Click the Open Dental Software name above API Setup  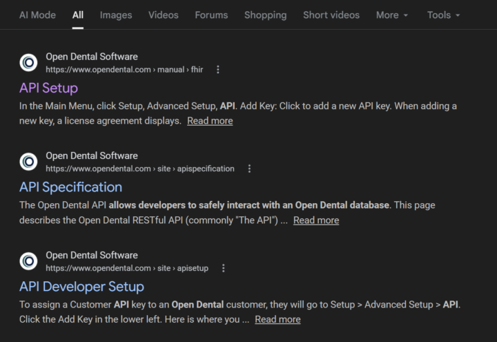coord(92,57)
